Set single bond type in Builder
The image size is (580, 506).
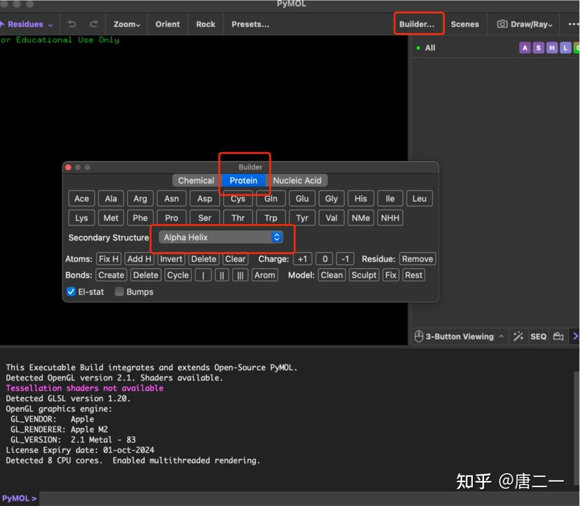203,275
